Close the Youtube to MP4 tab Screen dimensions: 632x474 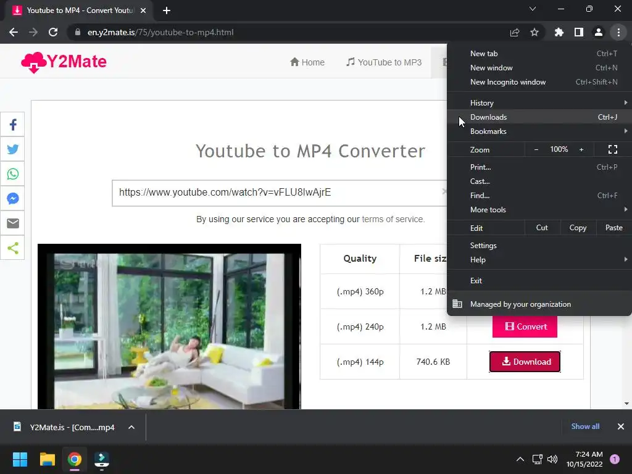coord(143,10)
